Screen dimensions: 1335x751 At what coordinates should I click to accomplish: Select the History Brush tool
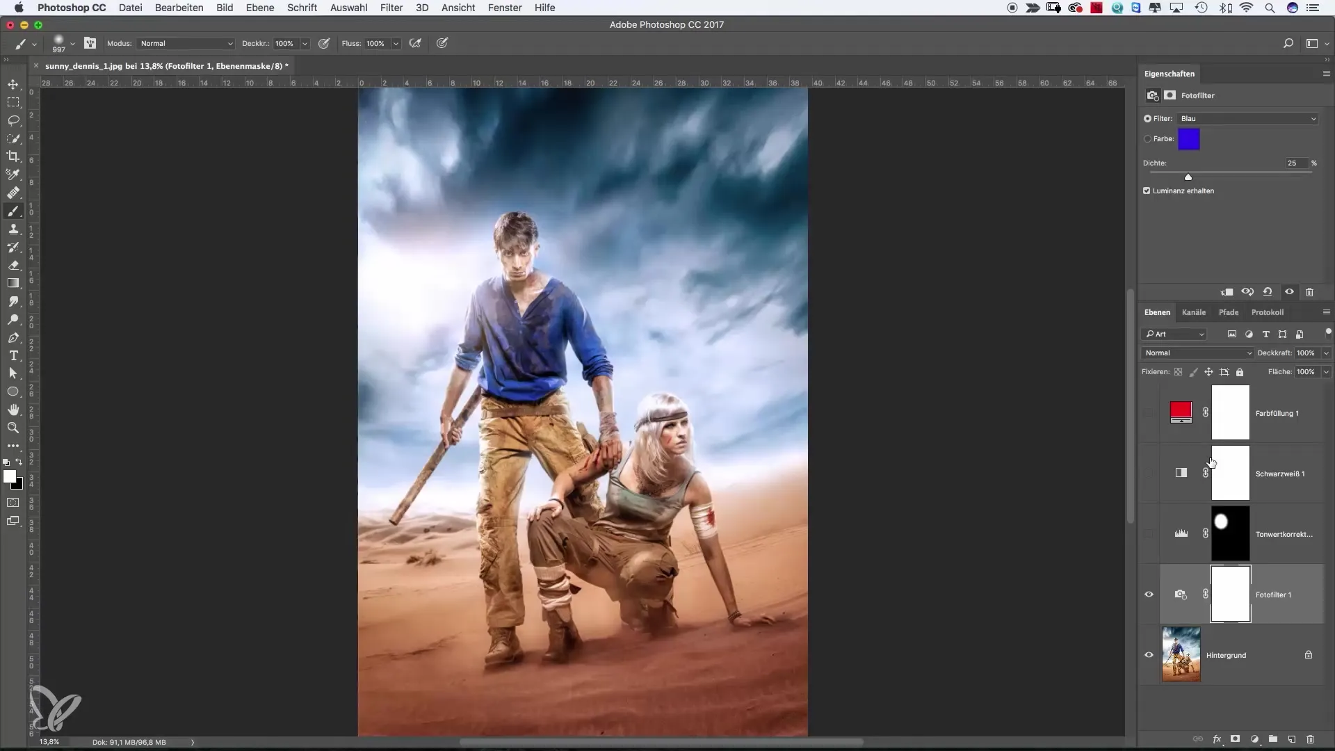13,247
